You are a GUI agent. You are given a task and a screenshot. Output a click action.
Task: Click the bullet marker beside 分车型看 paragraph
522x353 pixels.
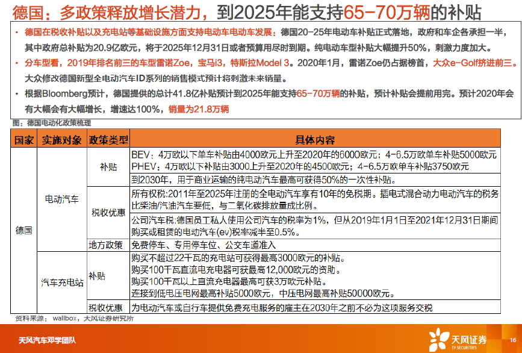click(x=16, y=63)
